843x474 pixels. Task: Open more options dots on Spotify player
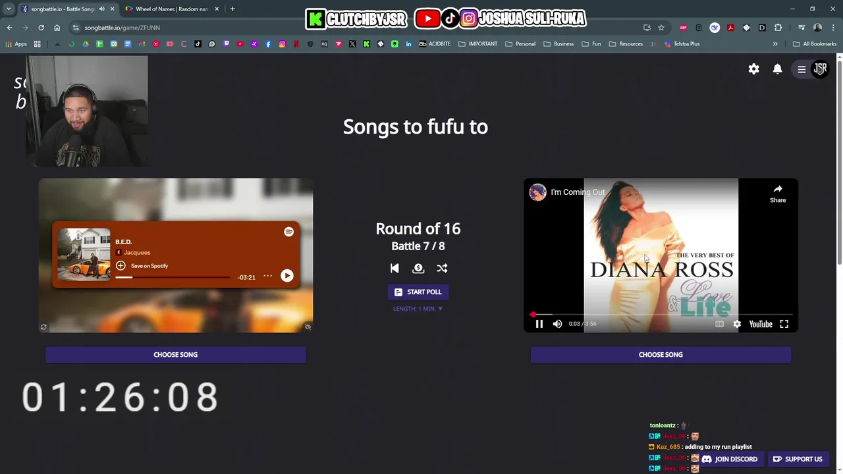pos(267,276)
